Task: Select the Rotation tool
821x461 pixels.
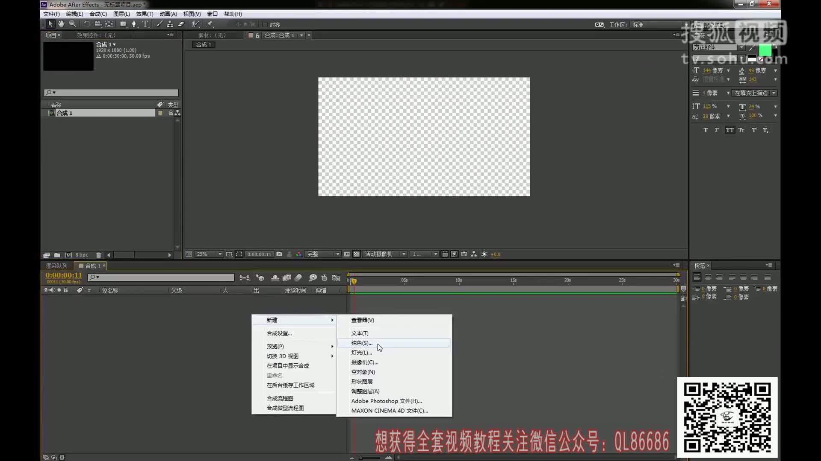Action: click(x=87, y=24)
